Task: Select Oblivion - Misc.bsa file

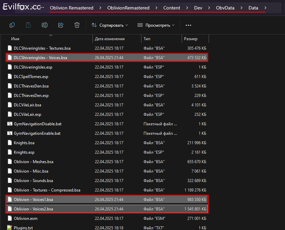Action: pos(107,171)
